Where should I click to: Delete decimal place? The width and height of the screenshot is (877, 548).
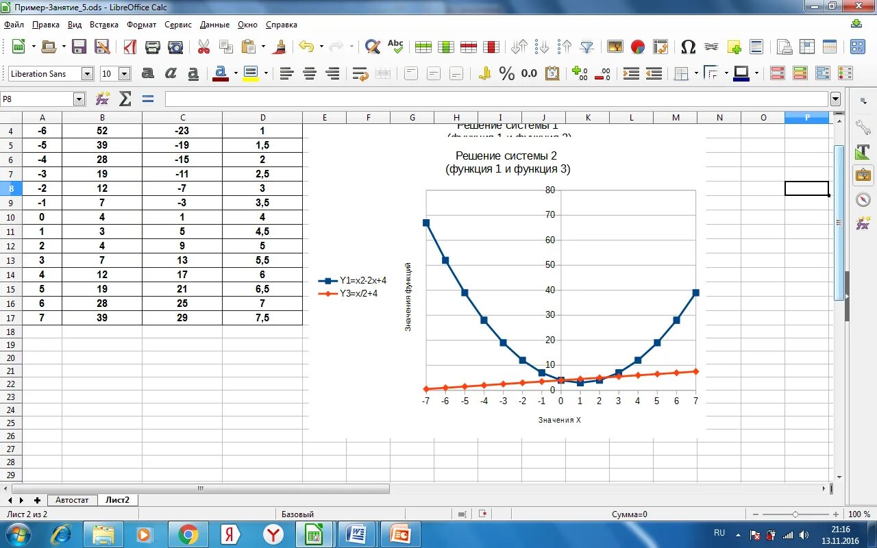(603, 73)
